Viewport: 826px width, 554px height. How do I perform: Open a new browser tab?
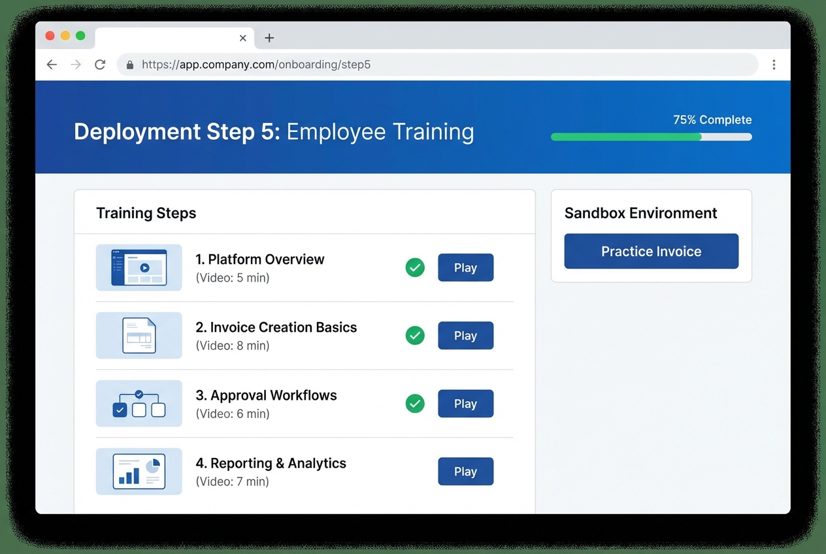(269, 38)
